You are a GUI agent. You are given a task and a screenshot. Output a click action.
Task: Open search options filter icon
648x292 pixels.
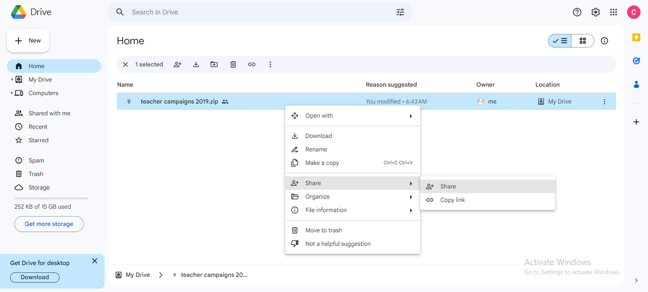click(400, 12)
